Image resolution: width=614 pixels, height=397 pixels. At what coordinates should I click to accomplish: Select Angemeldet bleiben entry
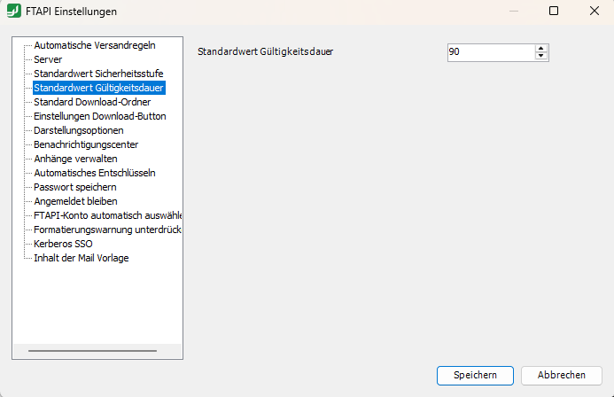pyautogui.click(x=75, y=201)
